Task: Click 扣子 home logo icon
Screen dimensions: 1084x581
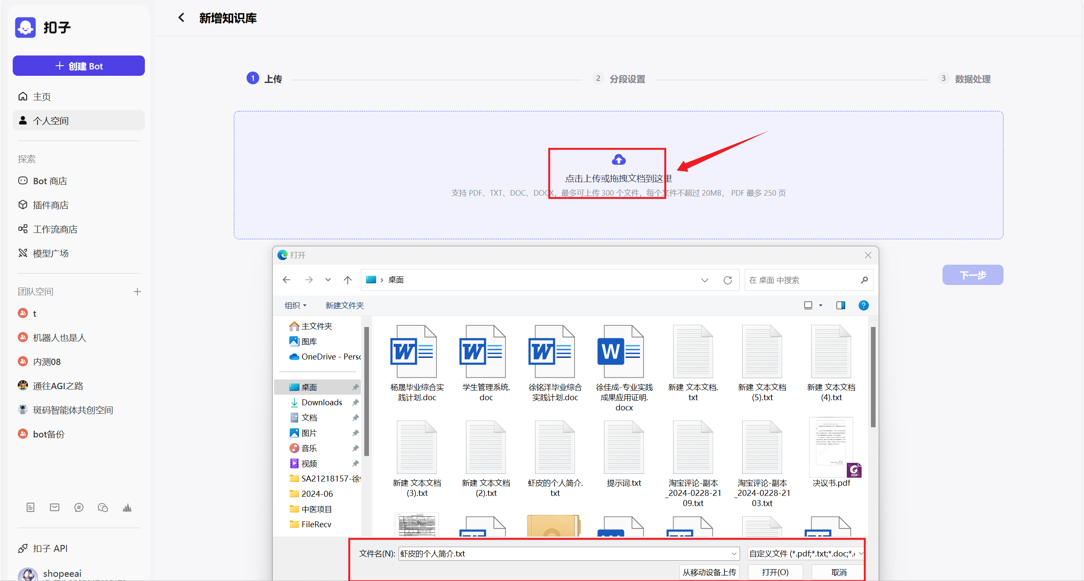Action: pos(25,27)
